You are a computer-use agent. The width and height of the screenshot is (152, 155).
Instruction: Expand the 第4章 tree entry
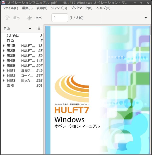pyautogui.click(x=4, y=61)
